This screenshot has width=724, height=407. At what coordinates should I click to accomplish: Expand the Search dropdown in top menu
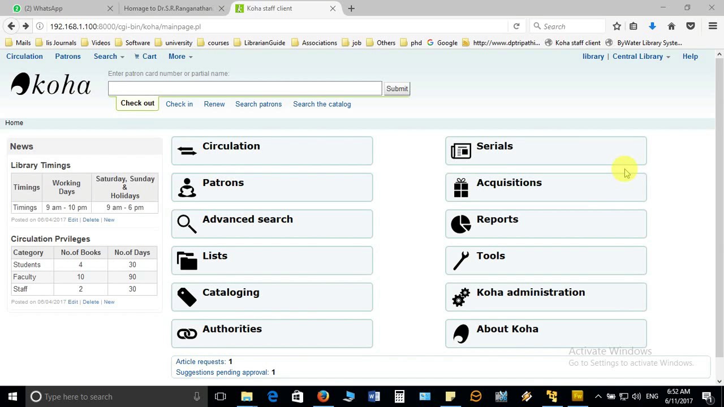click(x=109, y=57)
